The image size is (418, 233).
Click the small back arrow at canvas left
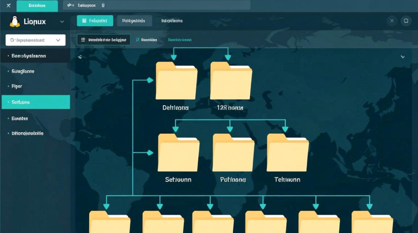tap(80, 57)
